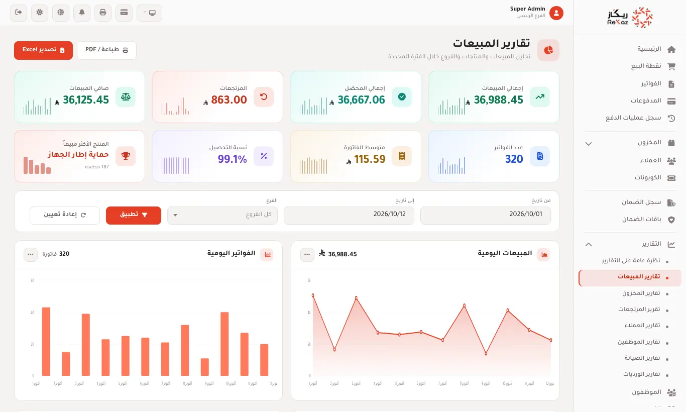This screenshot has height=412, width=686.
Task: Open notifications bell icon
Action: click(x=82, y=13)
